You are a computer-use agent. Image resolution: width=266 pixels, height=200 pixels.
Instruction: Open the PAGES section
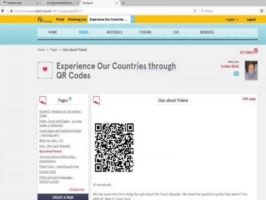(84, 32)
